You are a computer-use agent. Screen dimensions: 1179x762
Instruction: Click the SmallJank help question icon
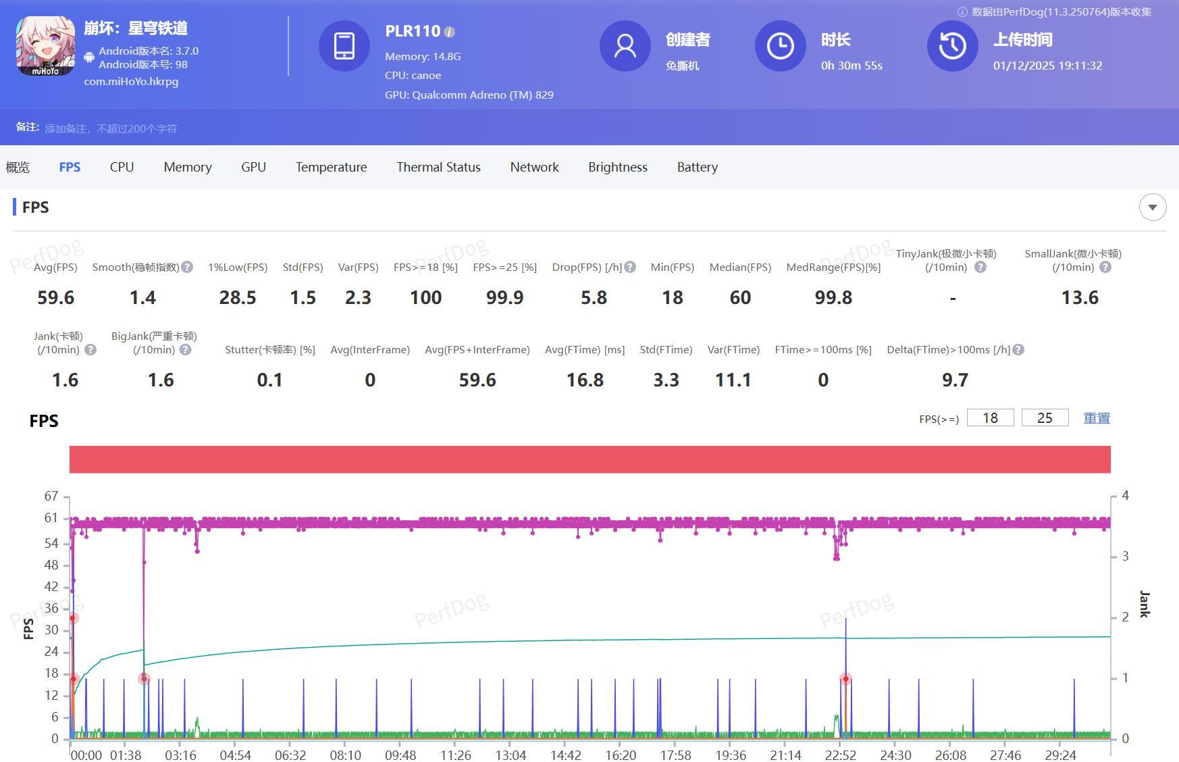1105,267
